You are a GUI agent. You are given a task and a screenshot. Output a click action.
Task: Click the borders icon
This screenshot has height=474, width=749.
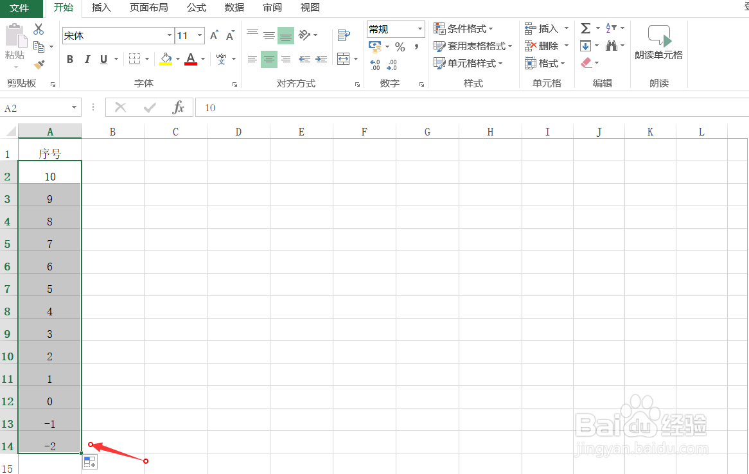(135, 59)
